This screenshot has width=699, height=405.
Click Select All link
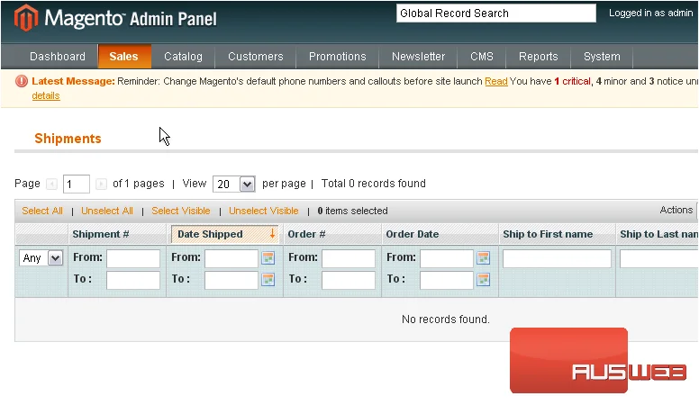pyautogui.click(x=42, y=211)
